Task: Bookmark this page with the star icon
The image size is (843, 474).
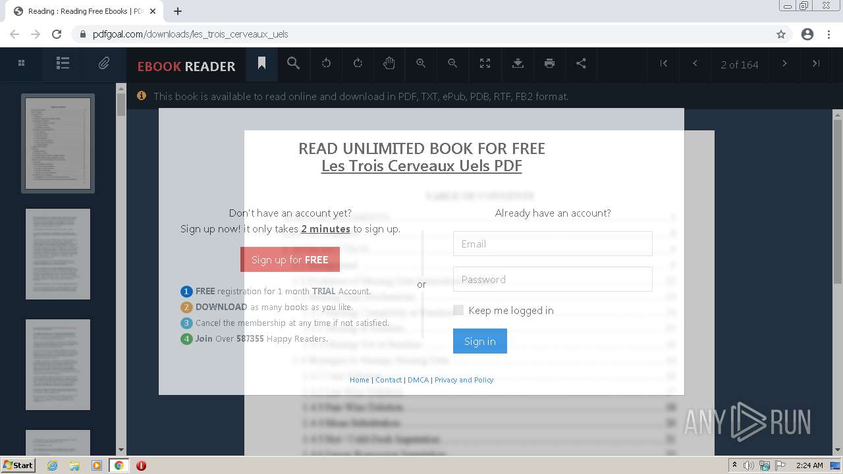Action: 781,34
